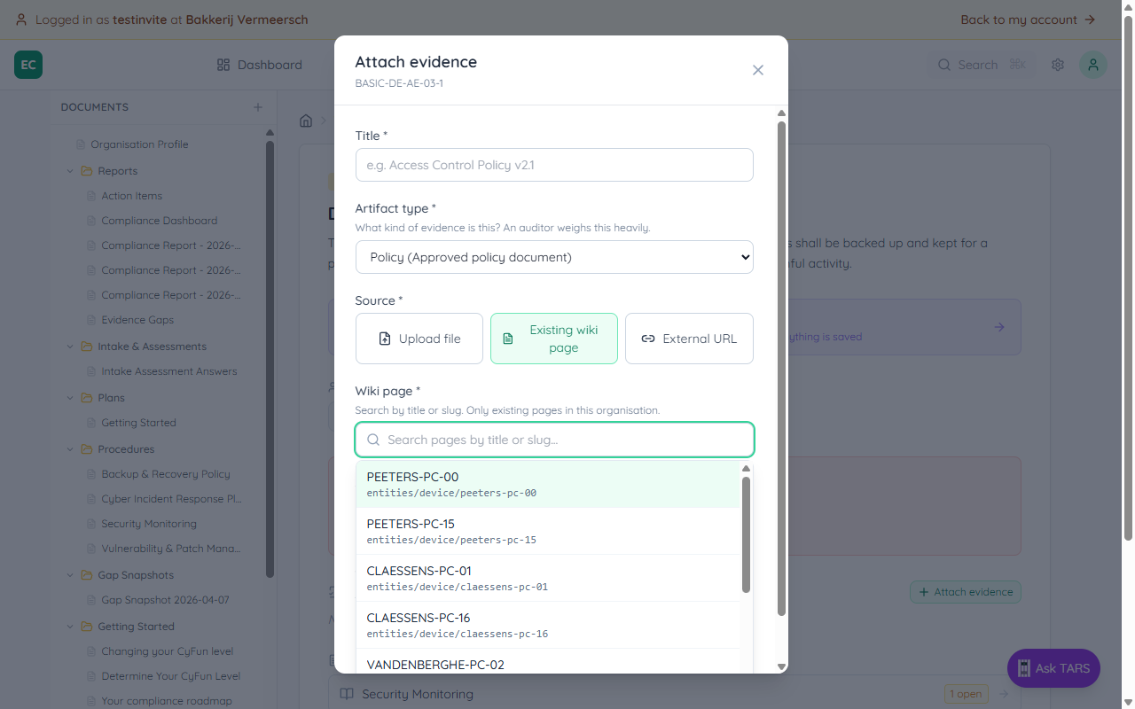Viewport: 1135px width, 709px height.
Task: Click the plus icon next to DOCUMENTS
Action: 257,106
